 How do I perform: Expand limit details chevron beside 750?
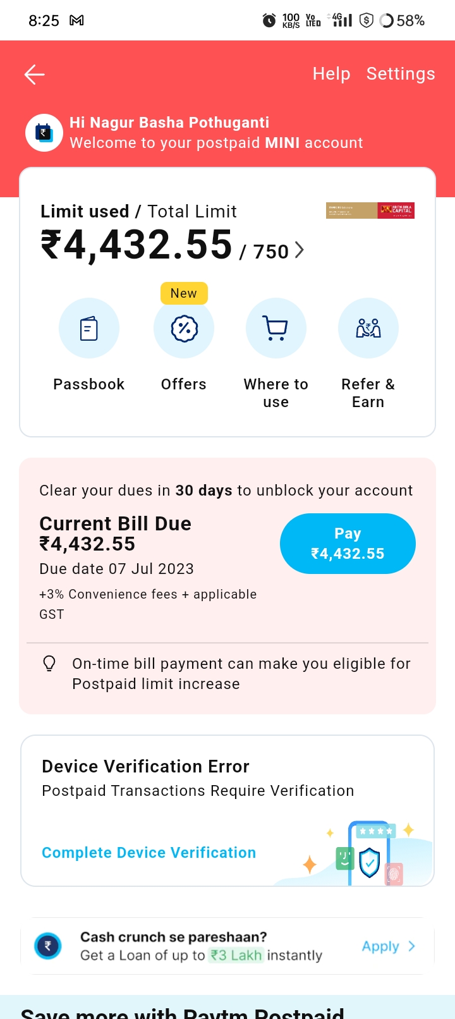point(300,250)
